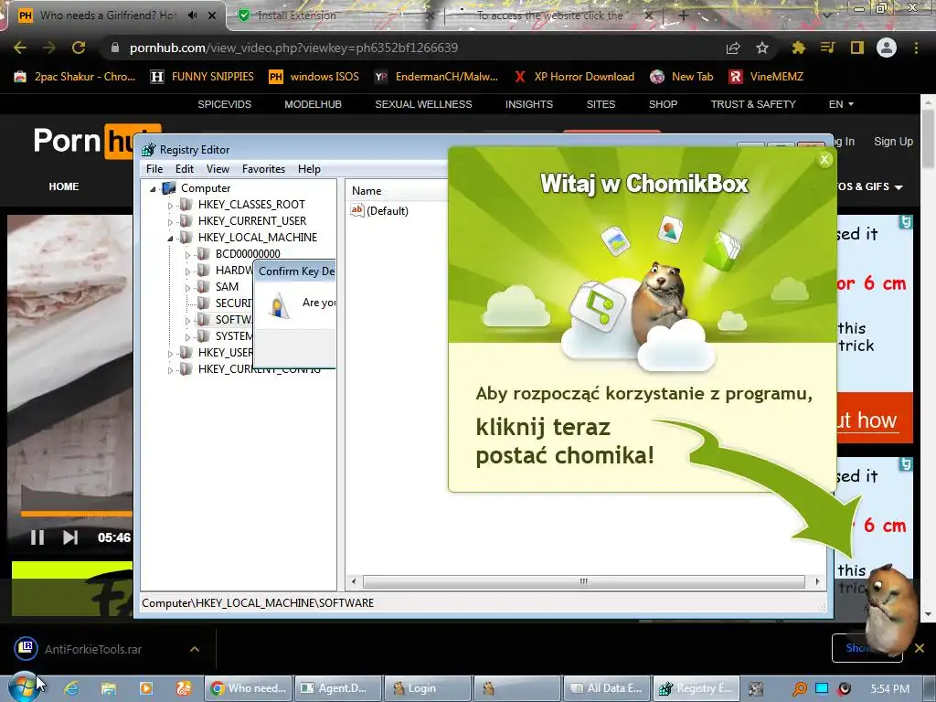The width and height of the screenshot is (936, 702).
Task: Open the File menu in Registry Editor
Action: point(154,169)
